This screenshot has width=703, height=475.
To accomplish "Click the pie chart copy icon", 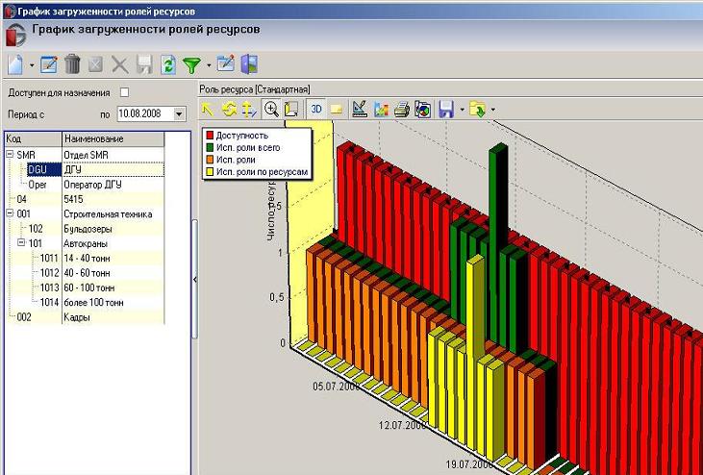I will click(x=423, y=110).
